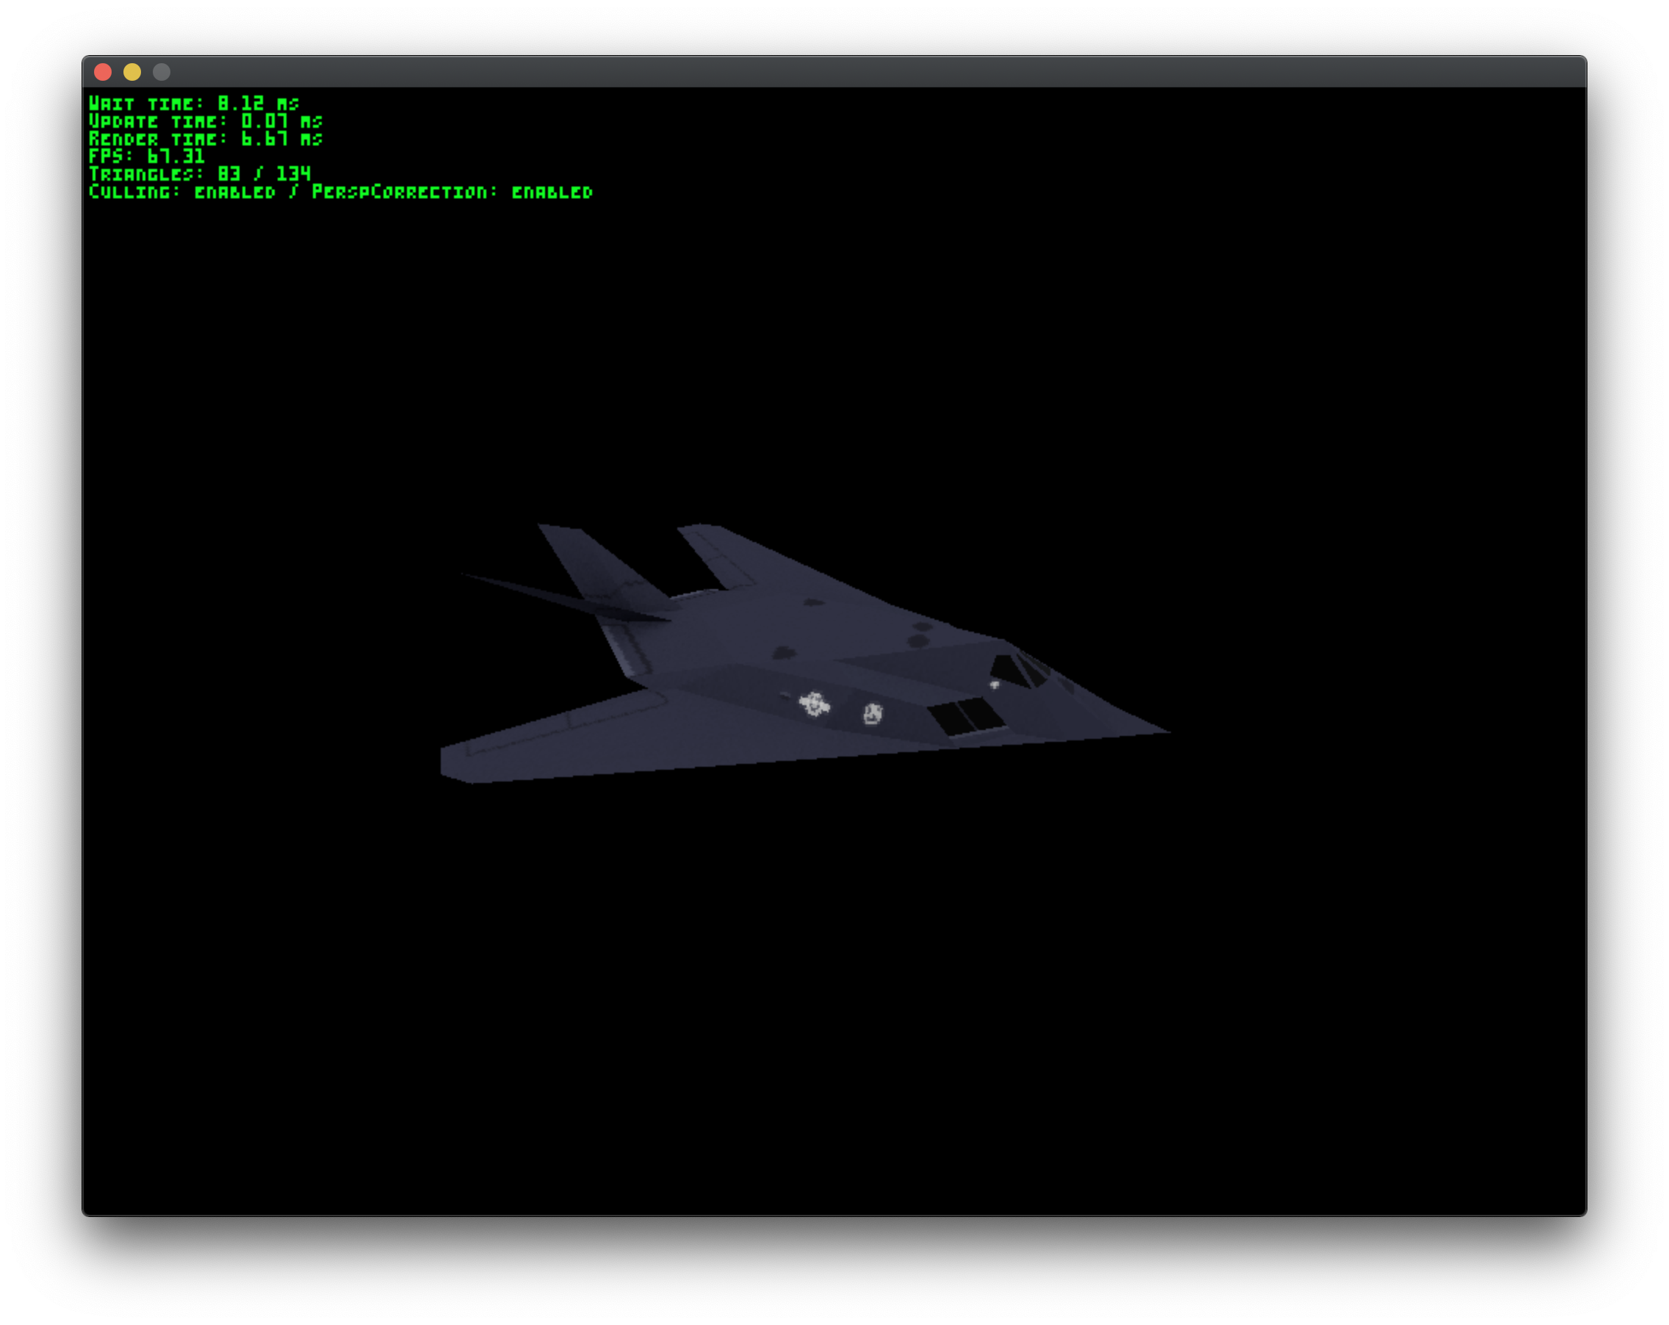Click the larger white emblem on fuselage
Image resolution: width=1669 pixels, height=1325 pixels.
pyautogui.click(x=814, y=704)
